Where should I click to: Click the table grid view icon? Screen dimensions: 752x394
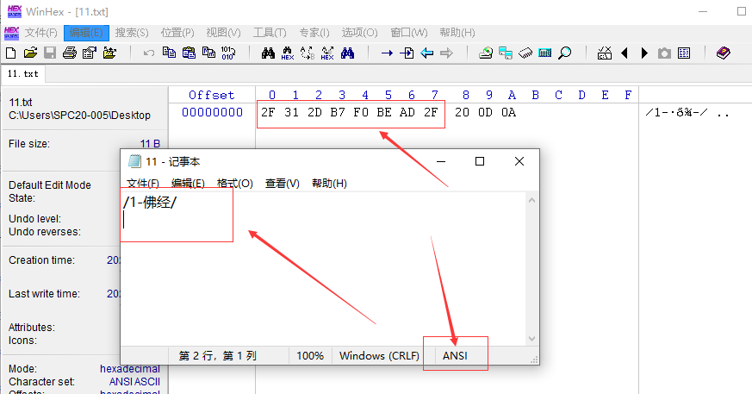coord(684,53)
